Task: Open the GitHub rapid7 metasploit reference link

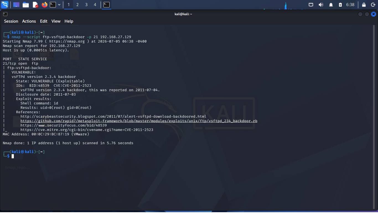Action: [x=139, y=121]
